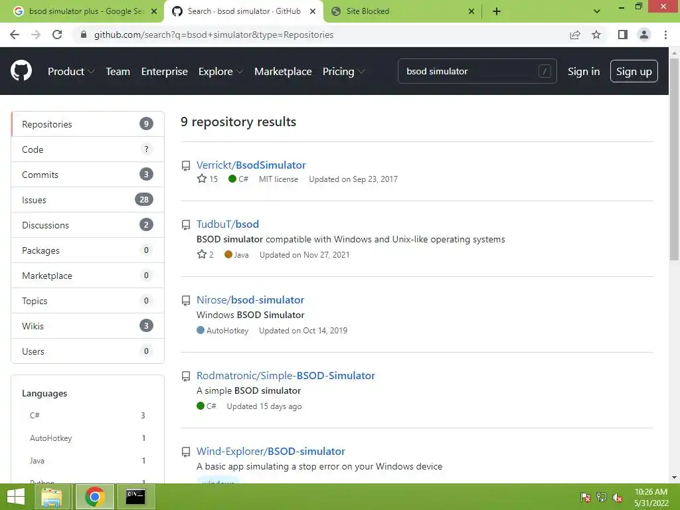Screen dimensions: 680x510
Task: Click the slash shortcut icon in search
Action: (x=545, y=71)
